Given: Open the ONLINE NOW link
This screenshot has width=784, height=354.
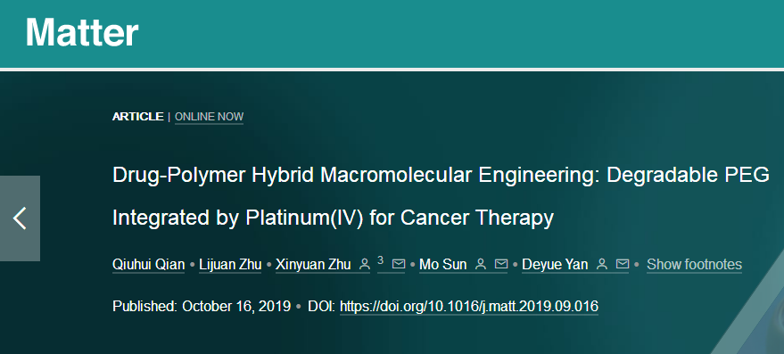Looking at the screenshot, I should point(209,117).
